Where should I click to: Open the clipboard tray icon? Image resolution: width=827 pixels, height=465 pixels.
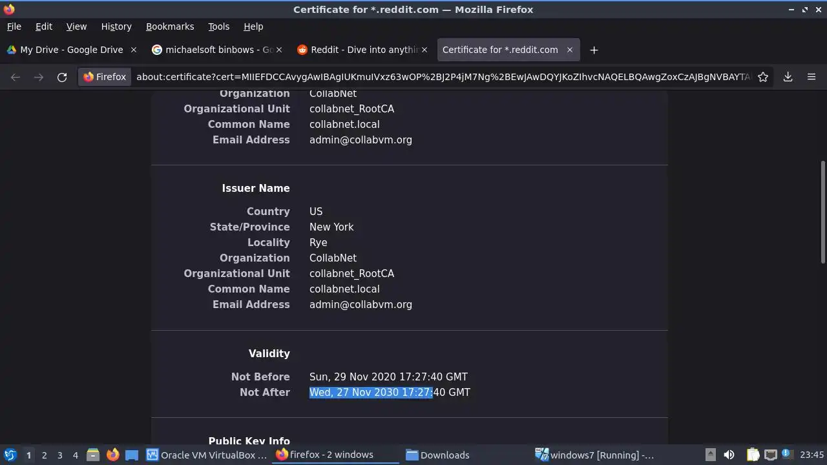click(x=753, y=455)
